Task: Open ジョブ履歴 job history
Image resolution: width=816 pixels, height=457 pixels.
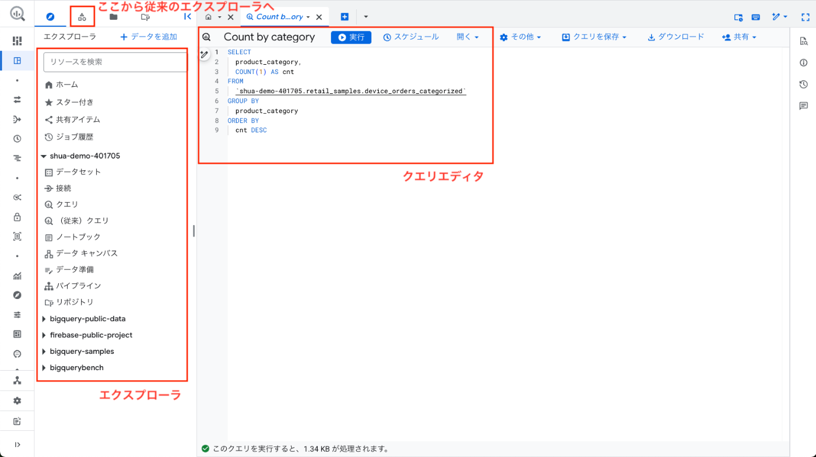Action: (69, 137)
